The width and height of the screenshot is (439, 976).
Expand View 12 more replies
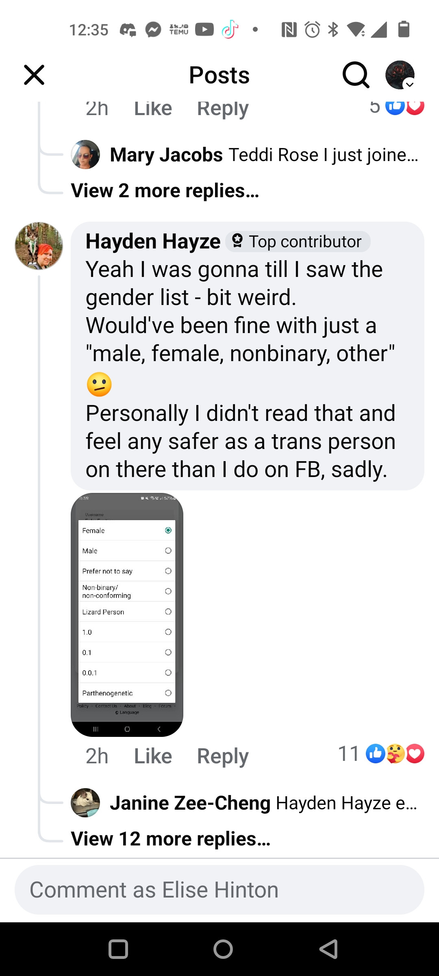coord(171,839)
